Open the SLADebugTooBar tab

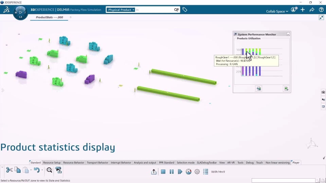(x=207, y=163)
